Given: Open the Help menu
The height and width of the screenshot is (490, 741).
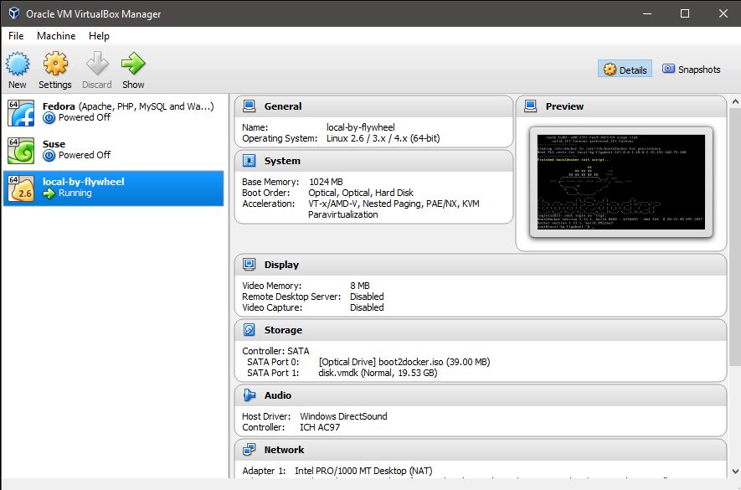Looking at the screenshot, I should (x=99, y=36).
